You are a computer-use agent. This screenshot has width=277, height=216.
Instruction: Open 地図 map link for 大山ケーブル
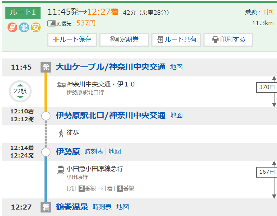pos(176,67)
